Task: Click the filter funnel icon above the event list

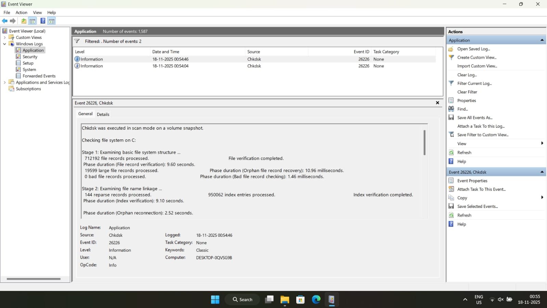Action: click(x=77, y=41)
